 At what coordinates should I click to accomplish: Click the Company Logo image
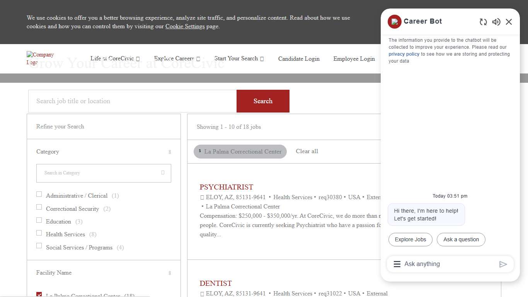[x=40, y=58]
